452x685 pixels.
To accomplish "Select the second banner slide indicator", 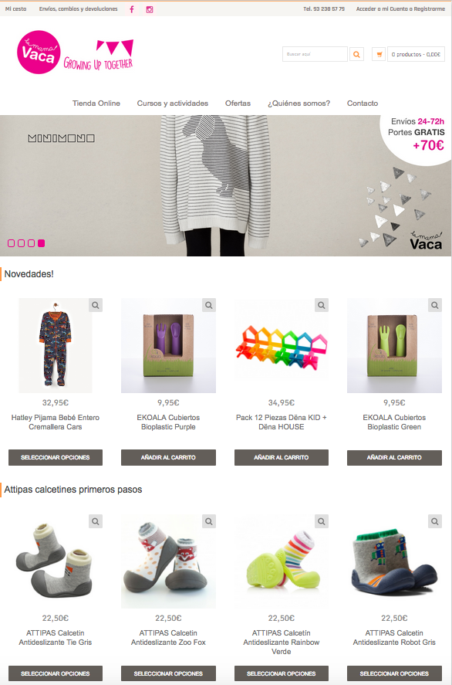I will pyautogui.click(x=22, y=243).
